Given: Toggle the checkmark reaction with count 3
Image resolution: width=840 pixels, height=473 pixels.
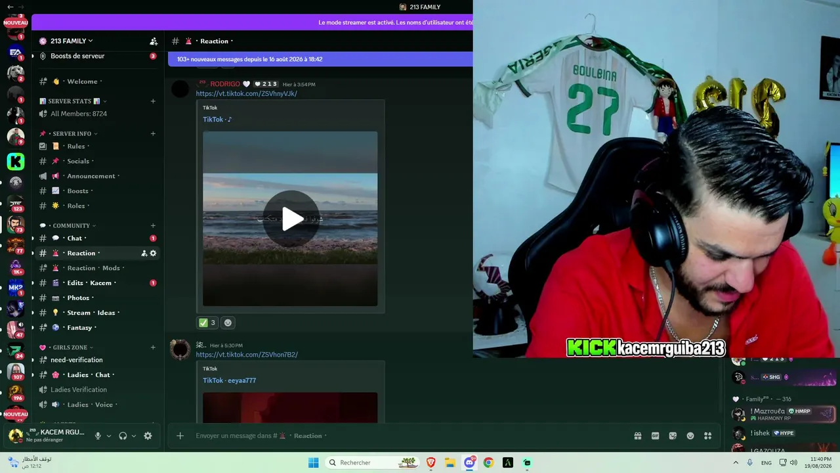Looking at the screenshot, I should point(207,323).
